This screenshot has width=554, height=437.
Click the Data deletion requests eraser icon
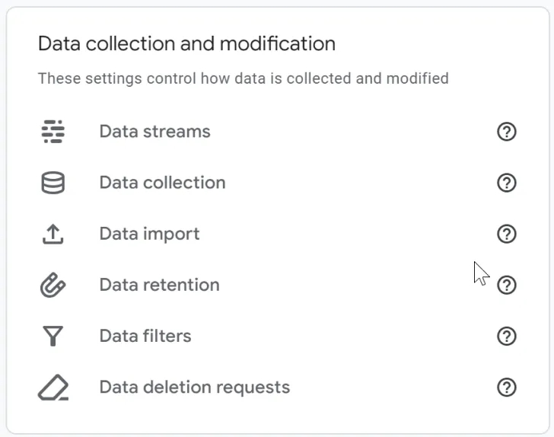53,388
